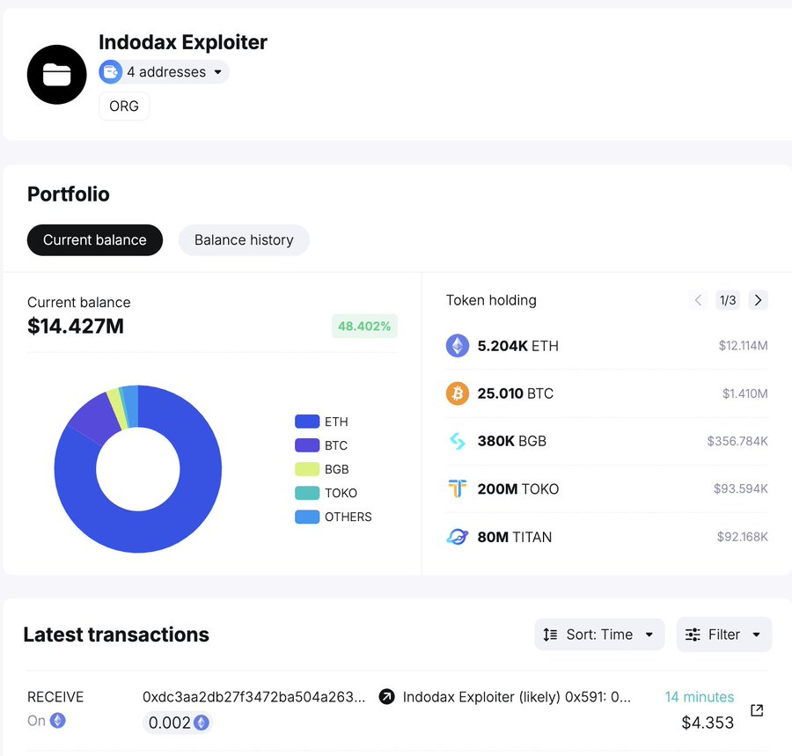The height and width of the screenshot is (756, 792).
Task: Click the TOKO token icon
Action: tap(458, 488)
